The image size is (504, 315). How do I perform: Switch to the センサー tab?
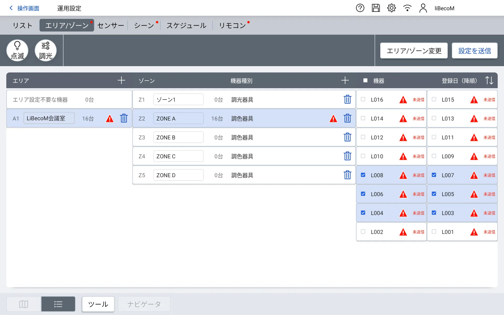click(x=111, y=25)
